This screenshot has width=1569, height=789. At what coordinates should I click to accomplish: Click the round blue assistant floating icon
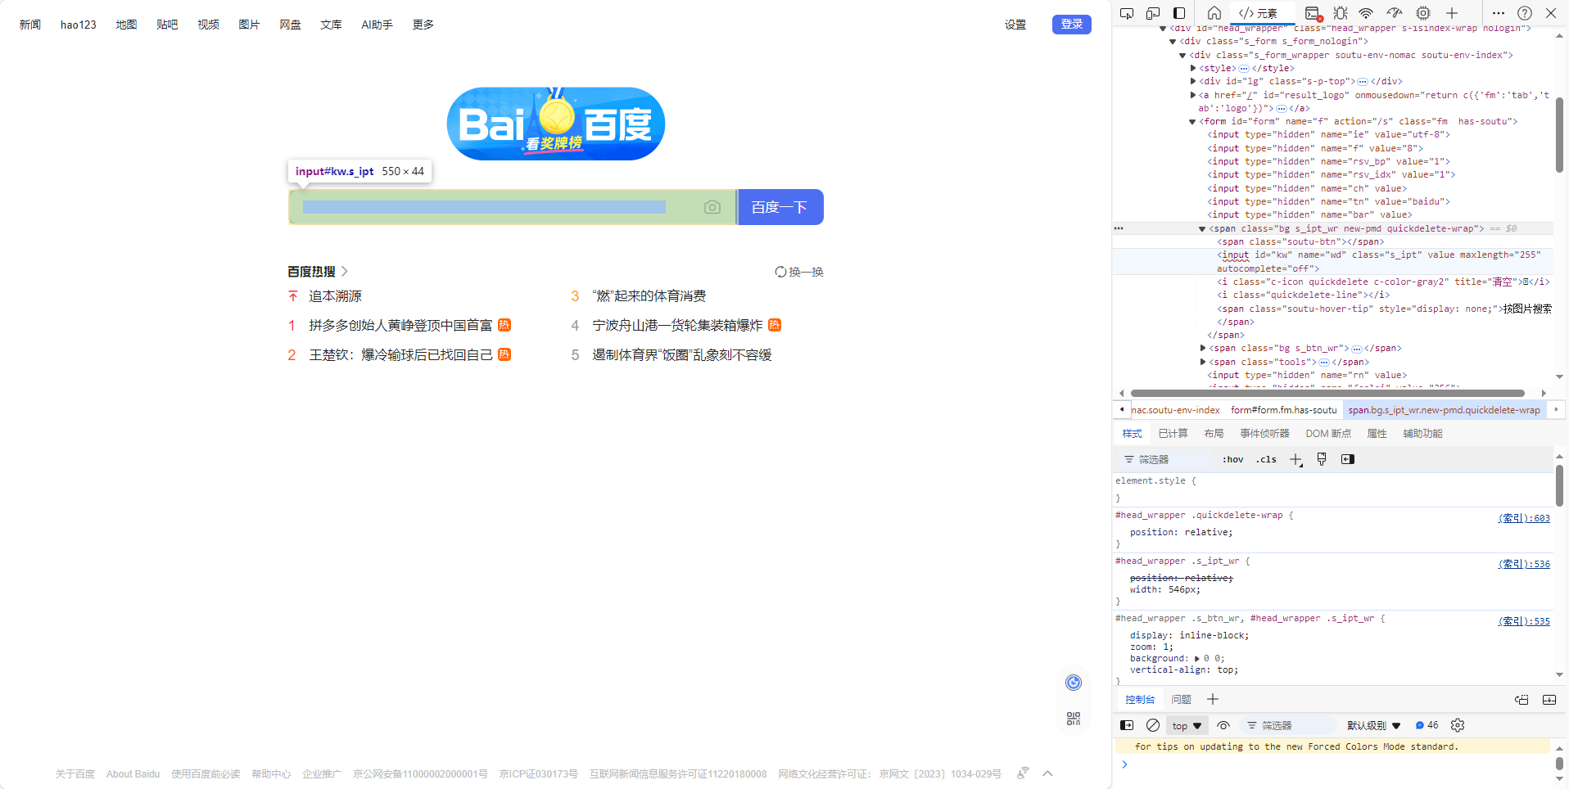(x=1074, y=683)
